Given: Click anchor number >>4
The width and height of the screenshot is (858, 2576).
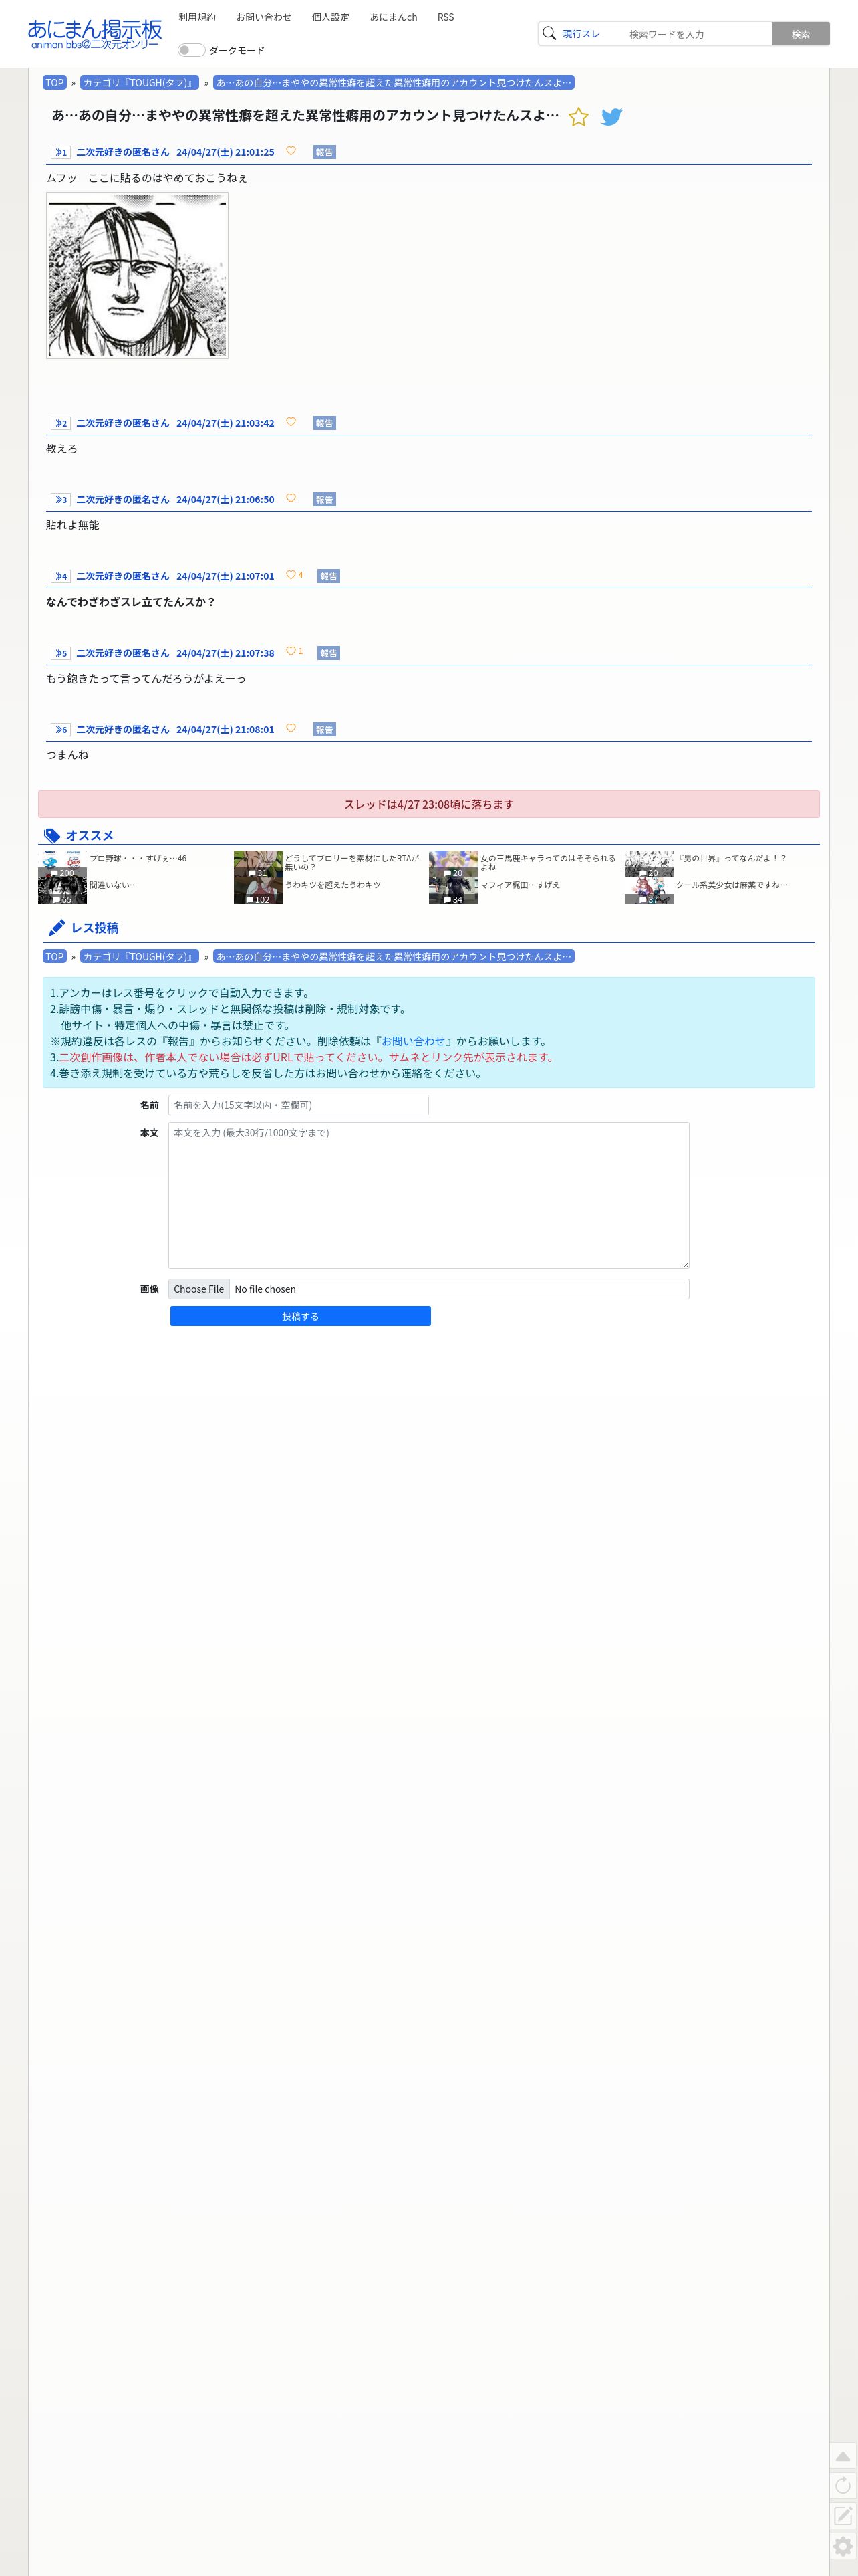Looking at the screenshot, I should [x=61, y=576].
